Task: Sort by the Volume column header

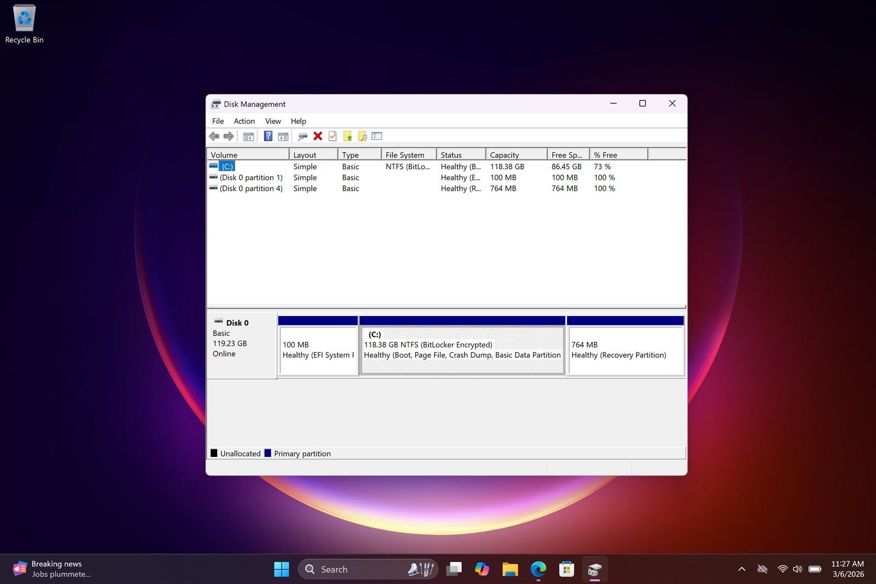Action: 248,155
